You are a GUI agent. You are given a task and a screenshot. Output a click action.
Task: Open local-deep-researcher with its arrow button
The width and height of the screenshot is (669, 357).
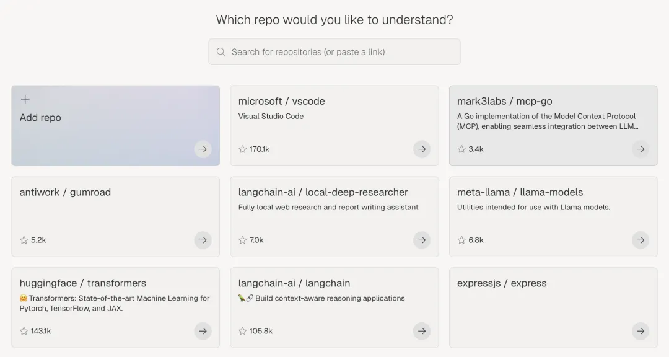click(x=422, y=240)
